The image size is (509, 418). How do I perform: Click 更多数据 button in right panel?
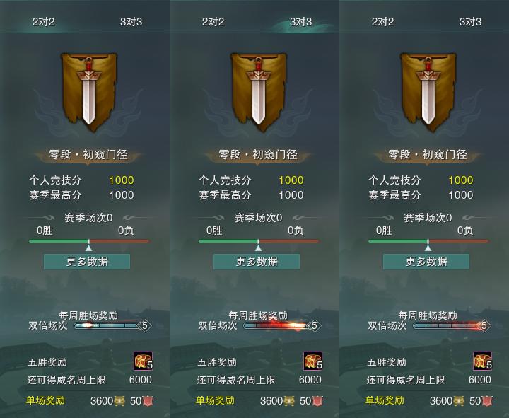(x=426, y=262)
